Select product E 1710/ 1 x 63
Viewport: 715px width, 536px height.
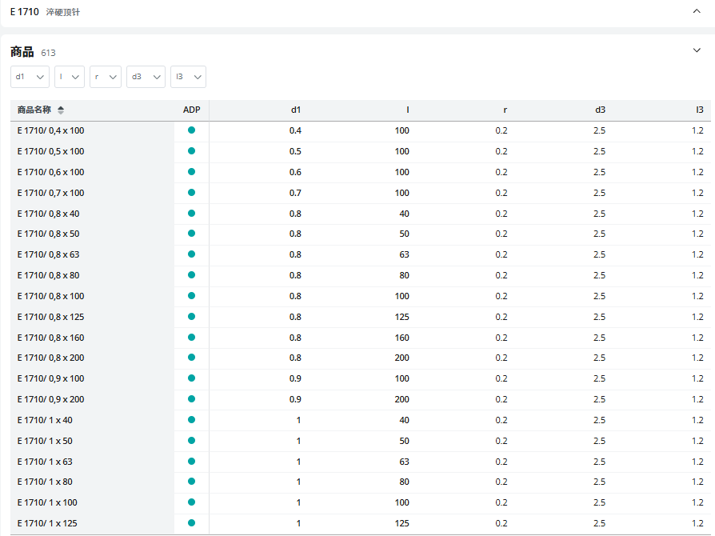click(45, 462)
